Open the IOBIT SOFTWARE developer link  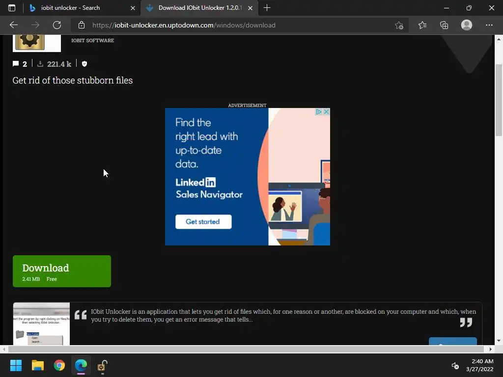(x=93, y=40)
